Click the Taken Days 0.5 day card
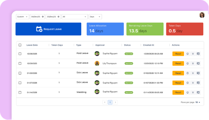Image resolution: width=209 pixels, height=120 pixels. click(x=185, y=29)
